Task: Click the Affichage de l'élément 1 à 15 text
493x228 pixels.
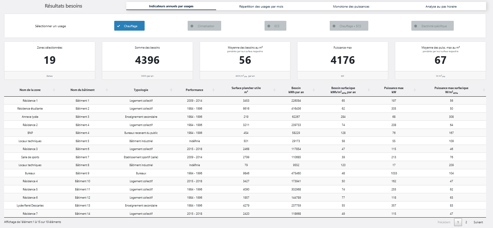Action: (x=33, y=222)
